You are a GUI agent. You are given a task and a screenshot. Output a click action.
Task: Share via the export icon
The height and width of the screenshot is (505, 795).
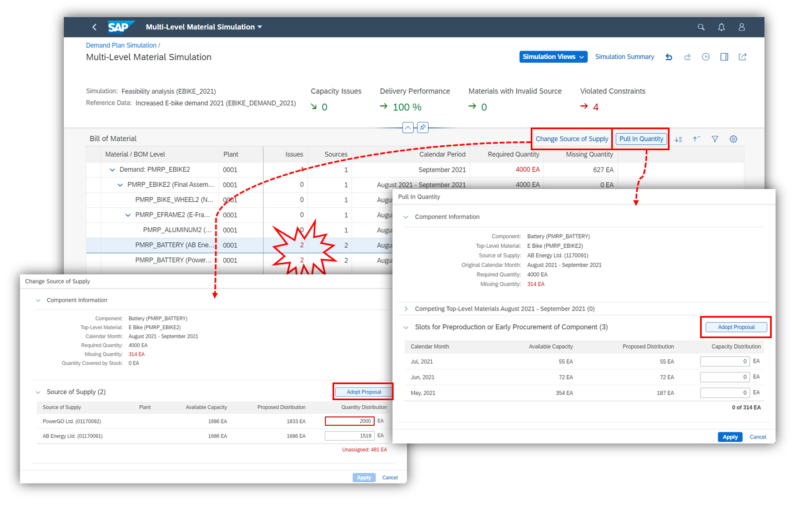[x=742, y=57]
